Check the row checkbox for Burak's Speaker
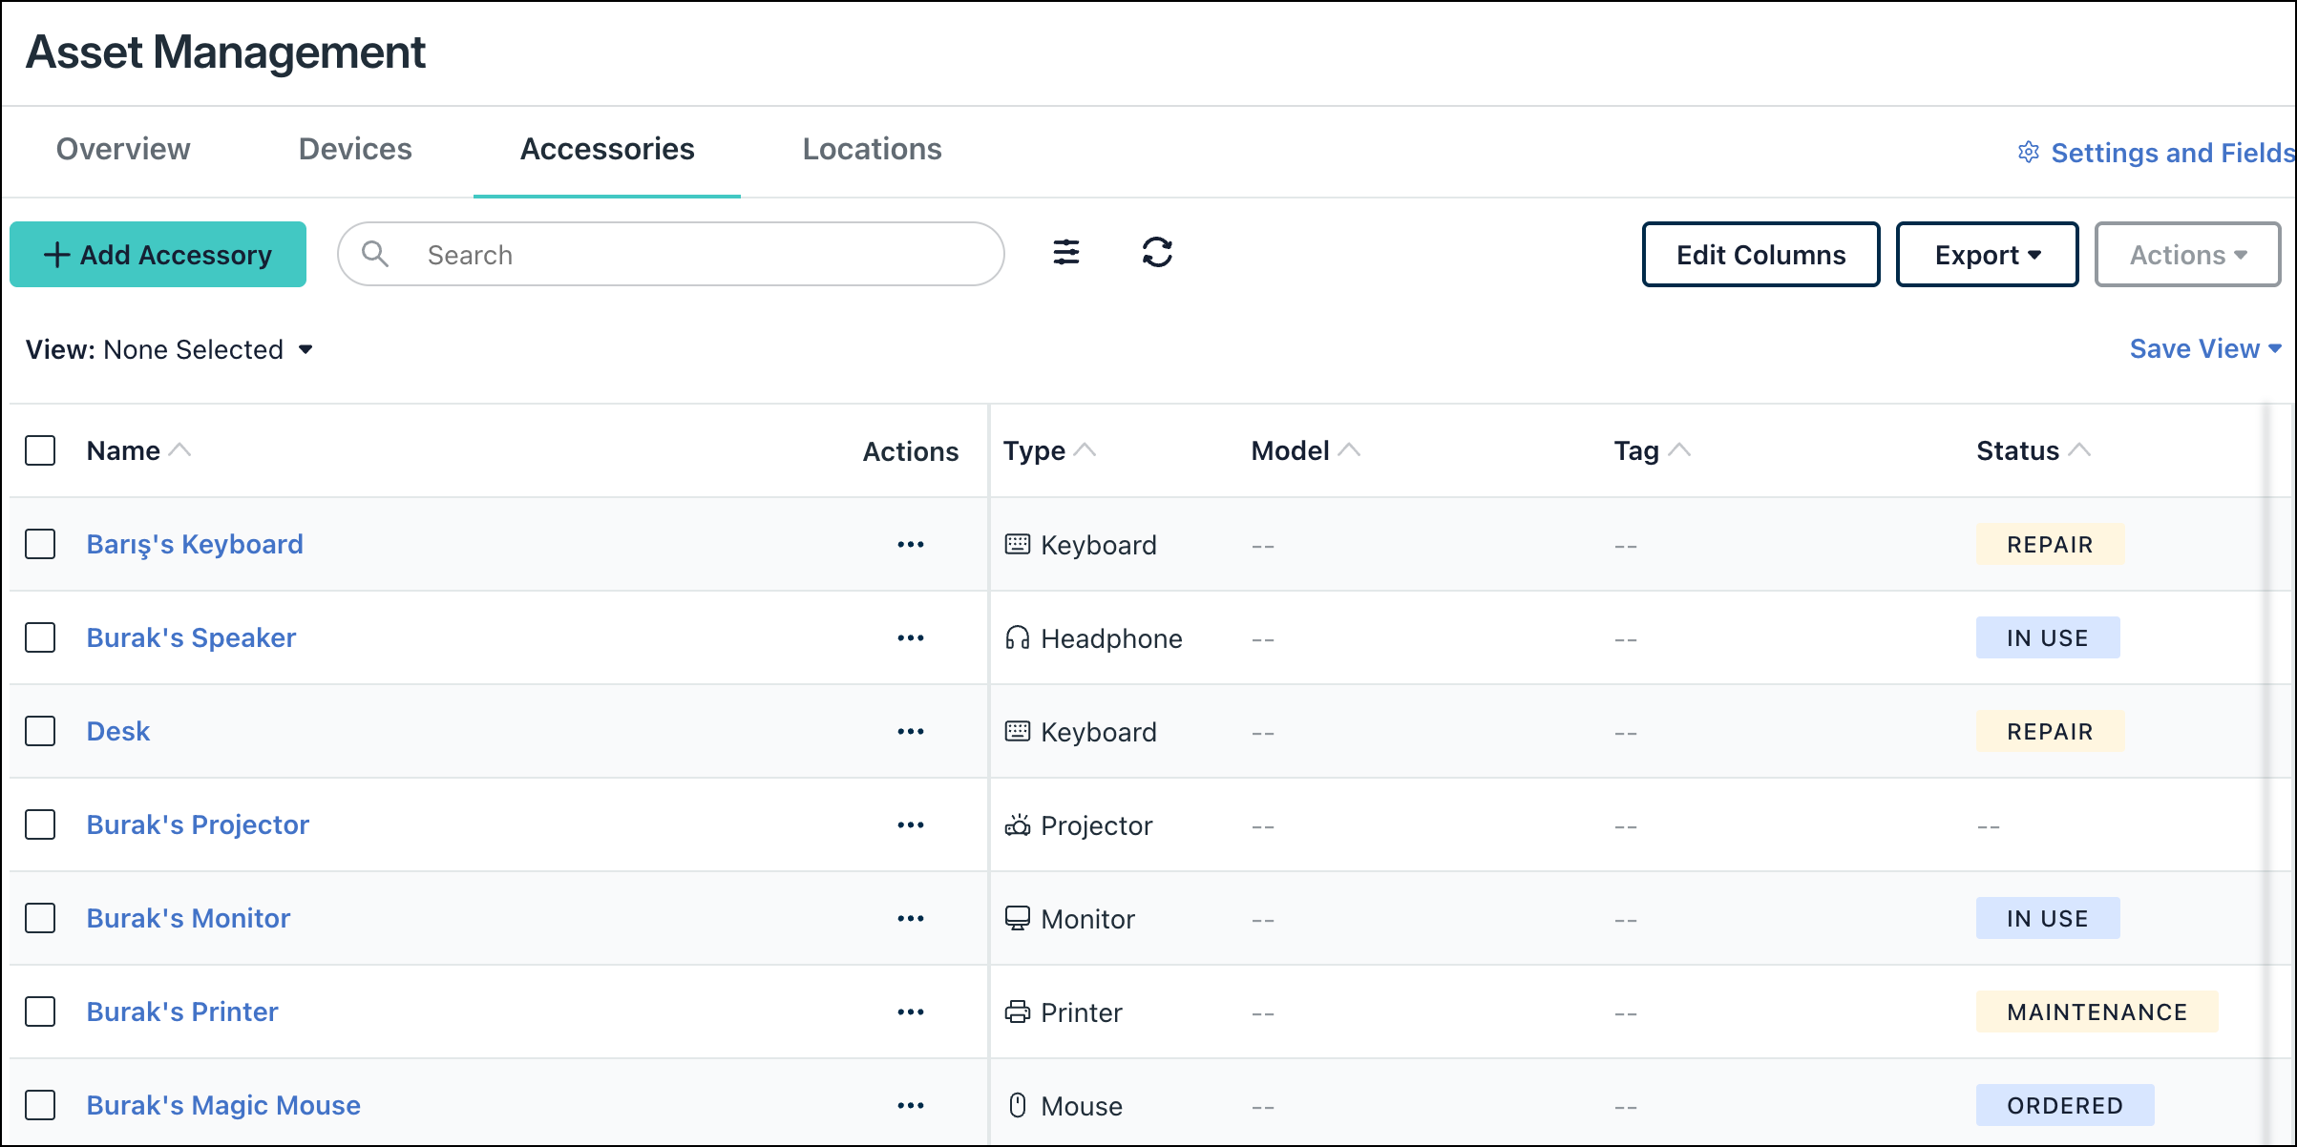2297x1147 pixels. (x=40, y=637)
